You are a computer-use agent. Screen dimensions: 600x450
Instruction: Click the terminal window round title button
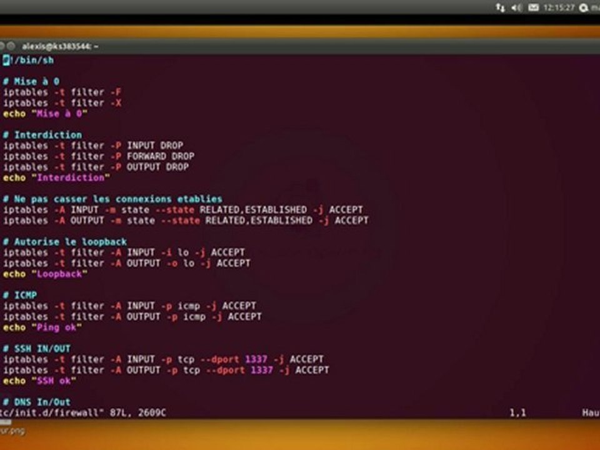pyautogui.click(x=11, y=46)
